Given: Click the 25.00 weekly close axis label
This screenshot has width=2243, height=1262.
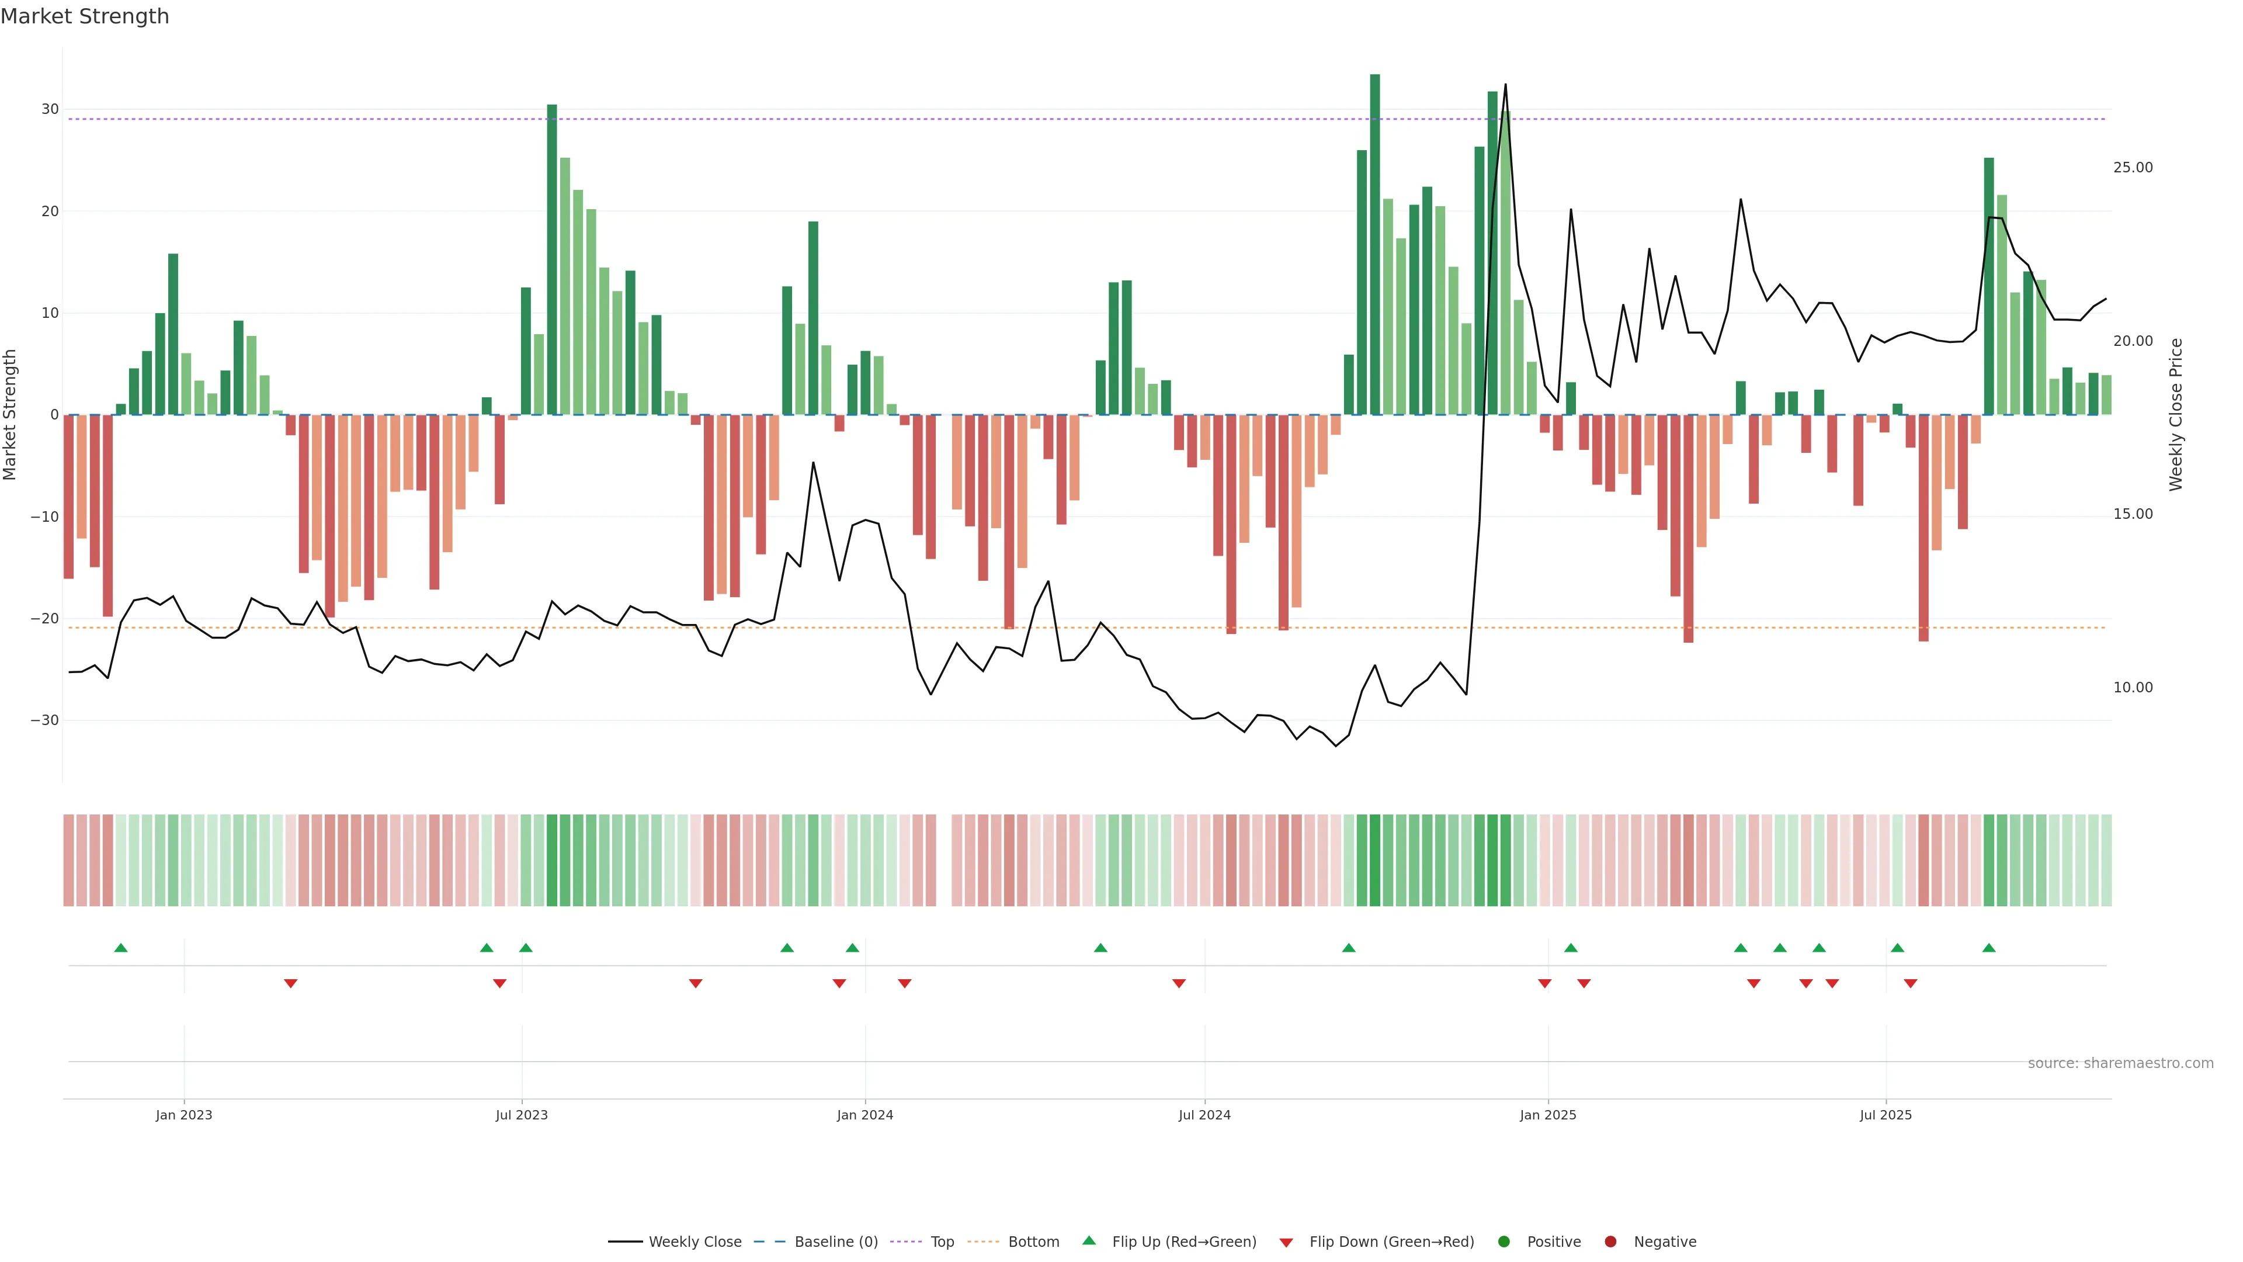Looking at the screenshot, I should (x=2133, y=167).
